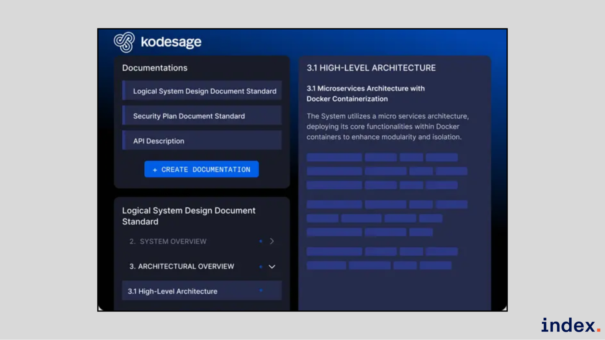Viewport: 605px width, 340px height.
Task: Select the API Description documentation item
Action: tap(159, 141)
